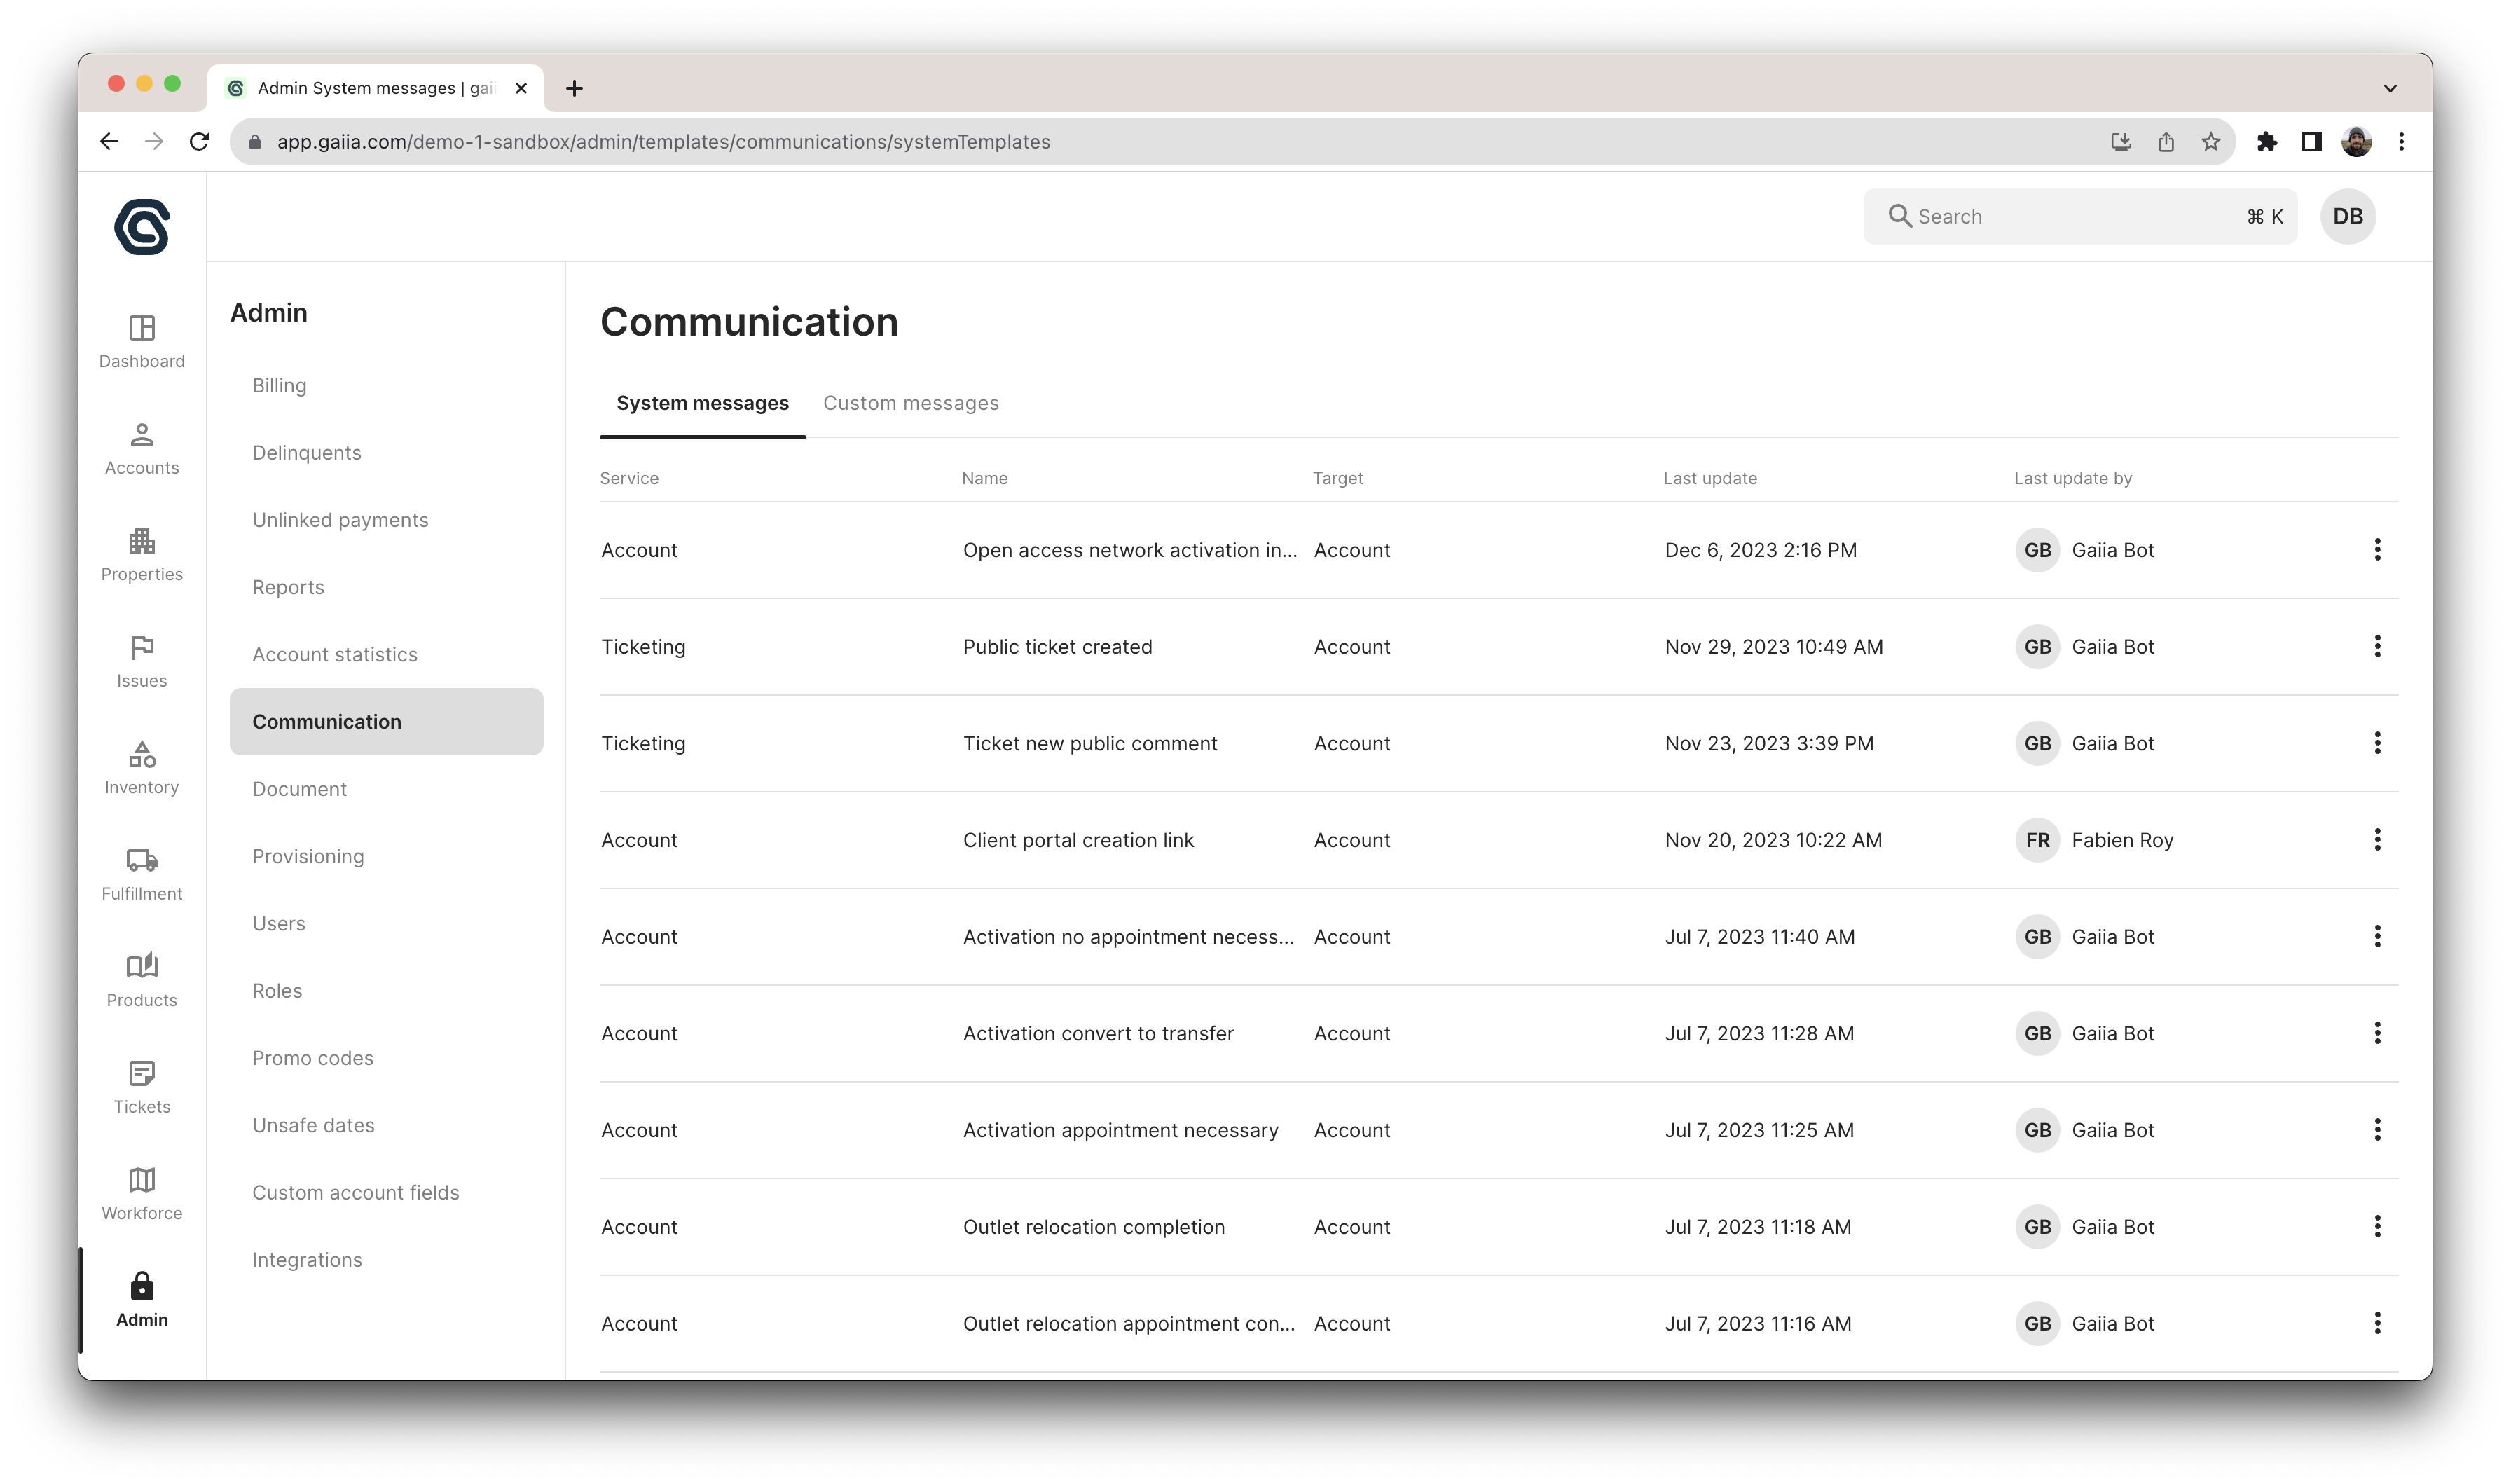Open Roles admin page
This screenshot has width=2511, height=1484.
pos(386,990)
